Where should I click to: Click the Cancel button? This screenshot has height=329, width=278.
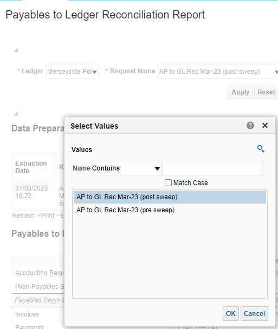(254, 313)
